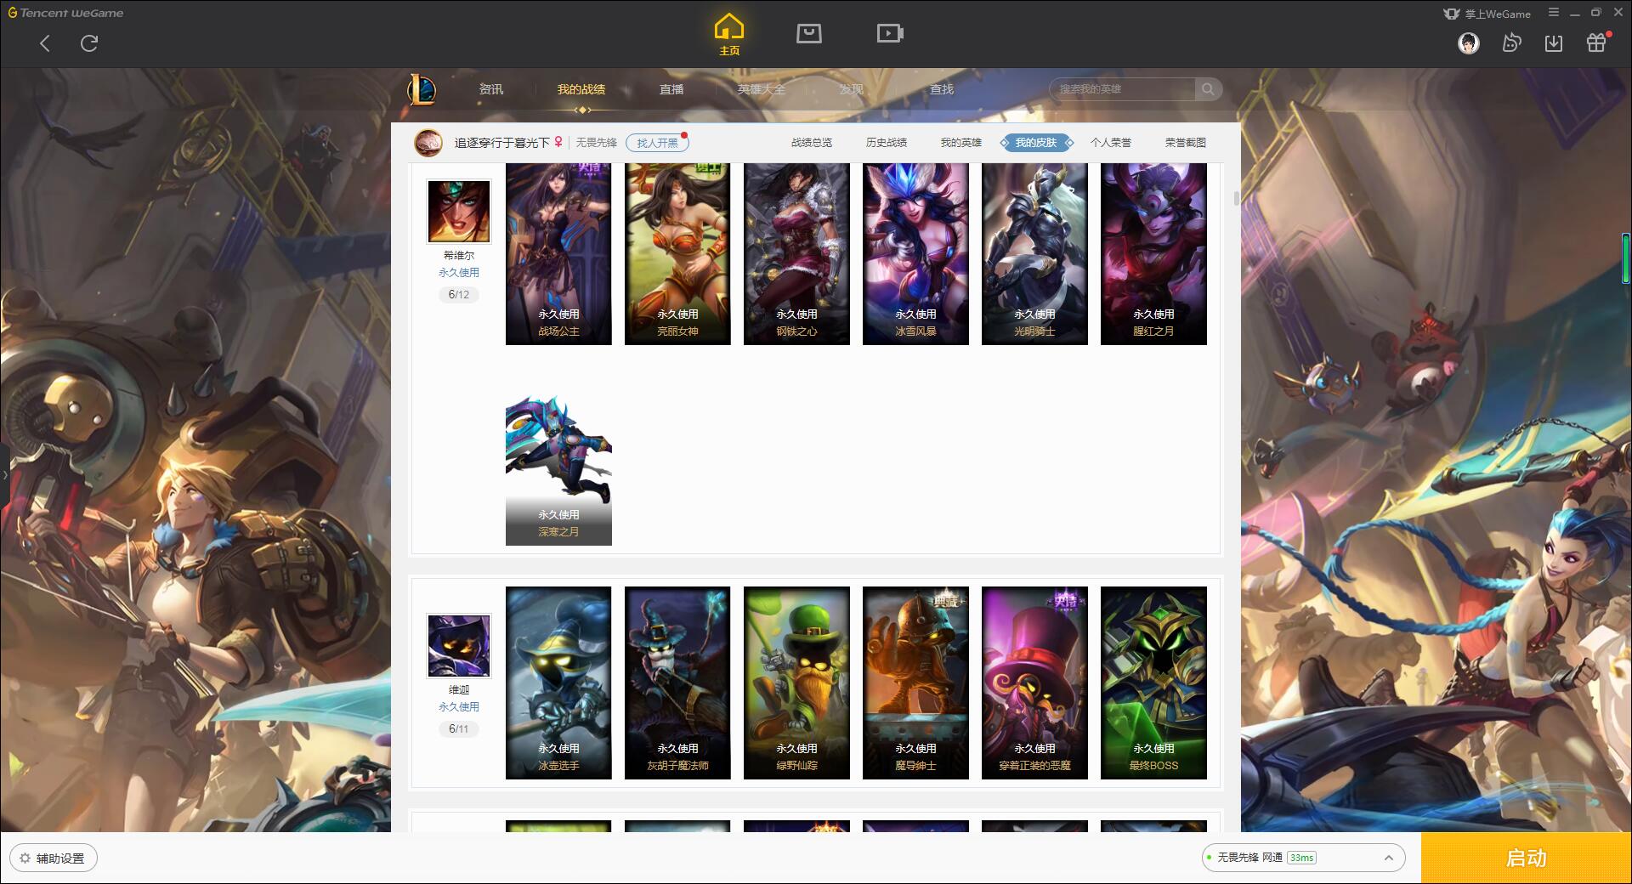Click 永久使用 link under 维迦
The height and width of the screenshot is (884, 1632).
pyautogui.click(x=459, y=707)
